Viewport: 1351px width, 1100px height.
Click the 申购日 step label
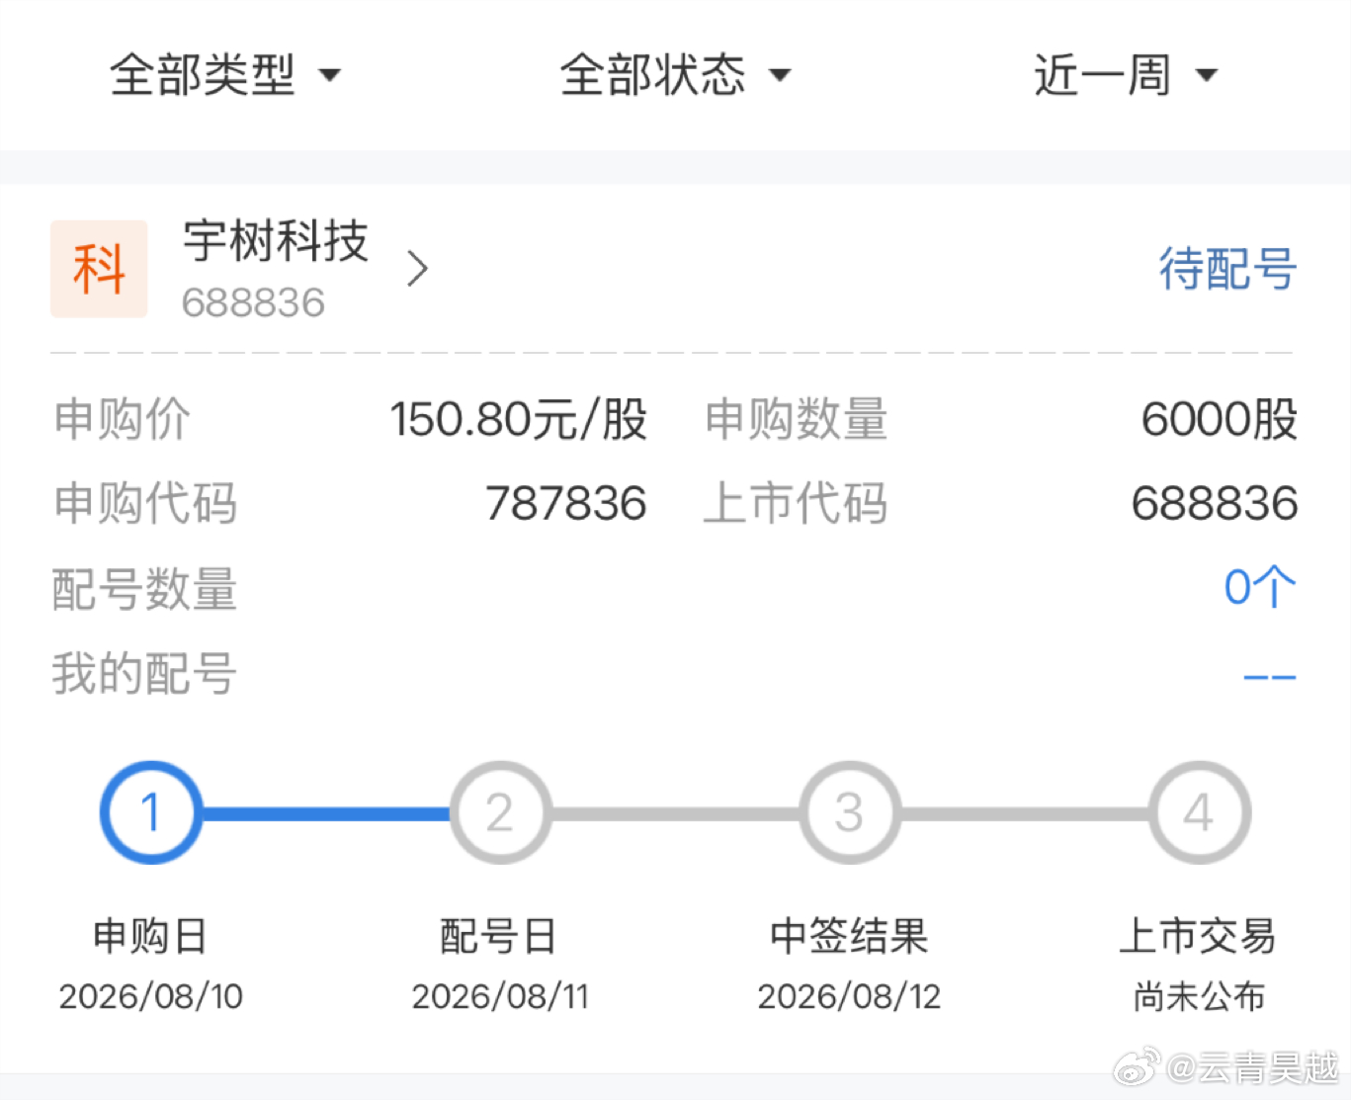coord(150,936)
